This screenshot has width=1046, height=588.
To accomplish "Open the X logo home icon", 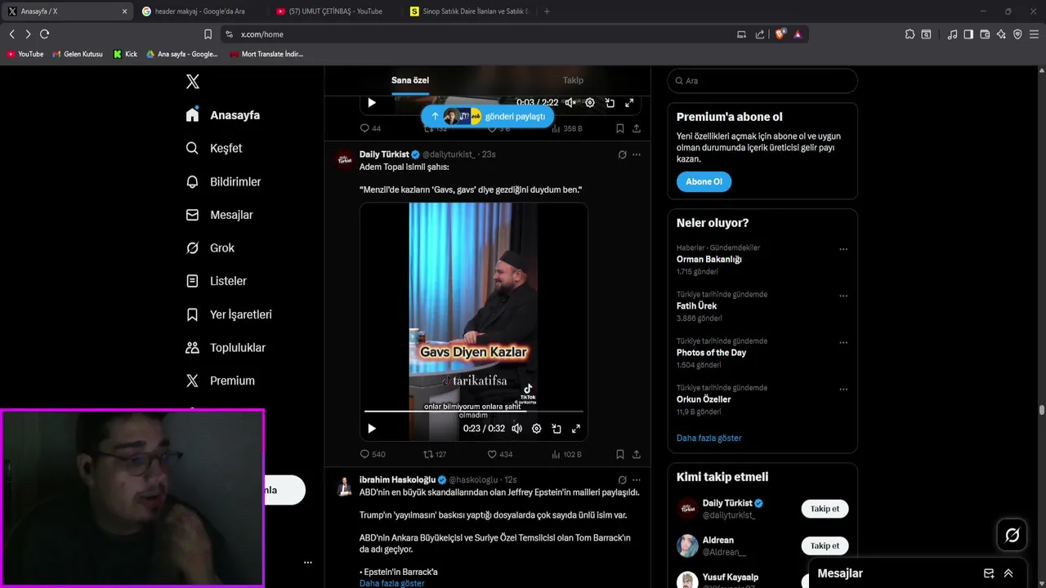I will click(192, 82).
